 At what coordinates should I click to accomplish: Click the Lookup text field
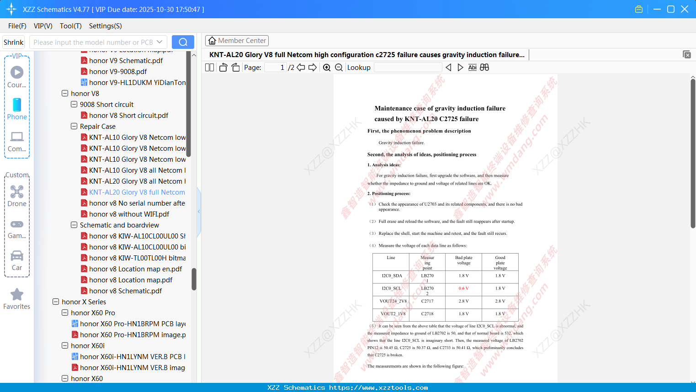[x=408, y=67]
